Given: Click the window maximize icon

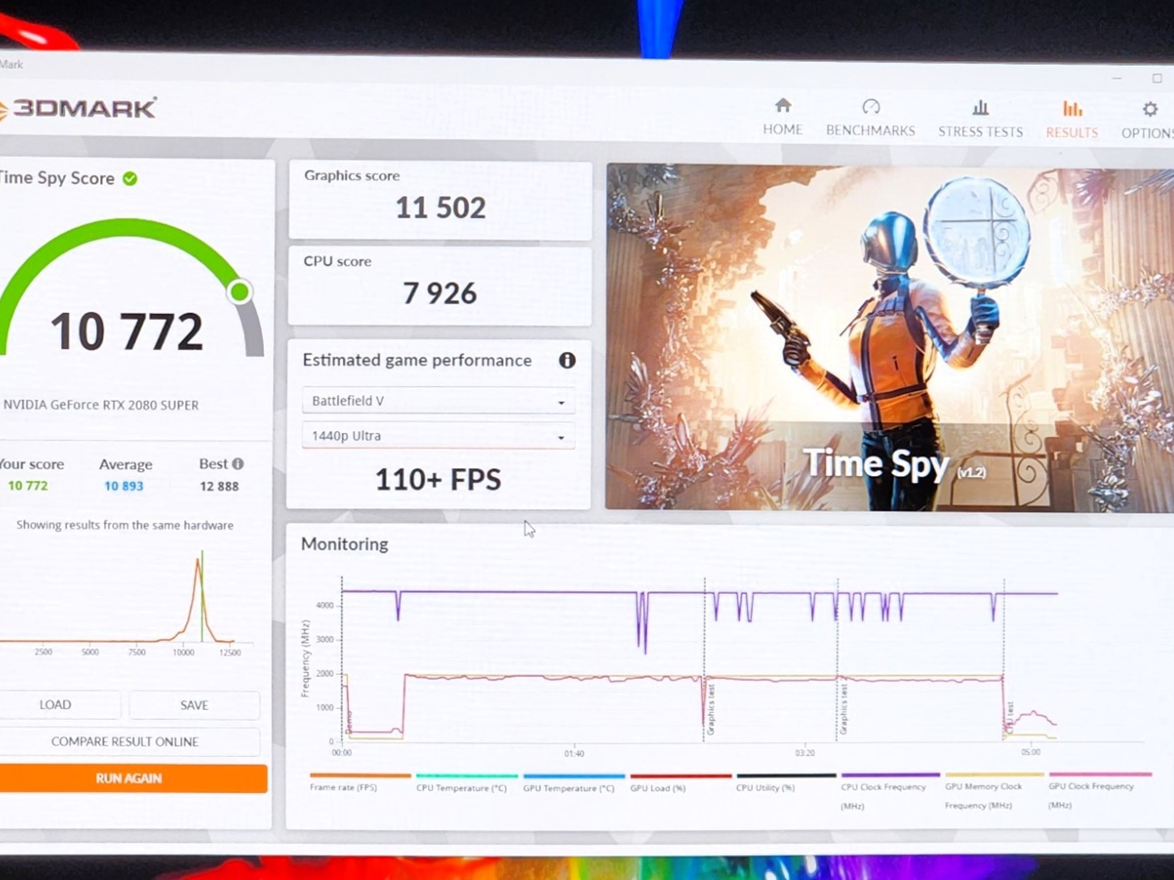Looking at the screenshot, I should 1157,78.
